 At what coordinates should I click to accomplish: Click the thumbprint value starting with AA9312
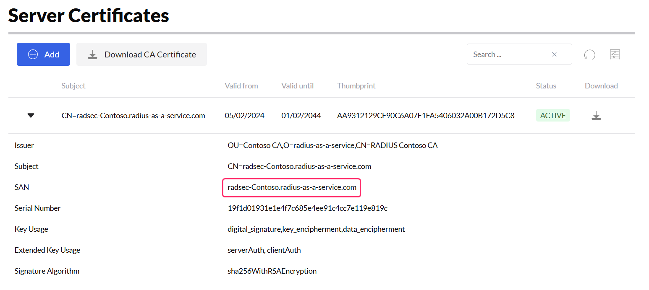coord(426,116)
